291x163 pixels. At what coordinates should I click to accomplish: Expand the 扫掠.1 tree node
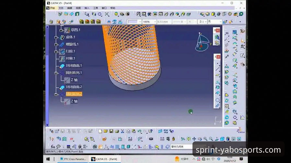pyautogui.click(x=56, y=52)
